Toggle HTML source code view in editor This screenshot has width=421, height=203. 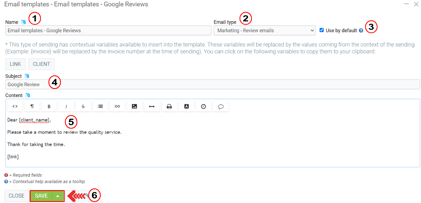click(x=15, y=106)
